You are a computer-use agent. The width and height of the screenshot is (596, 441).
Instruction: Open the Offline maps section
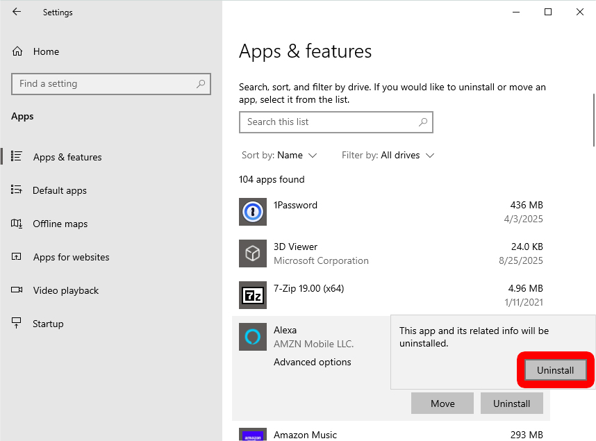(x=60, y=224)
